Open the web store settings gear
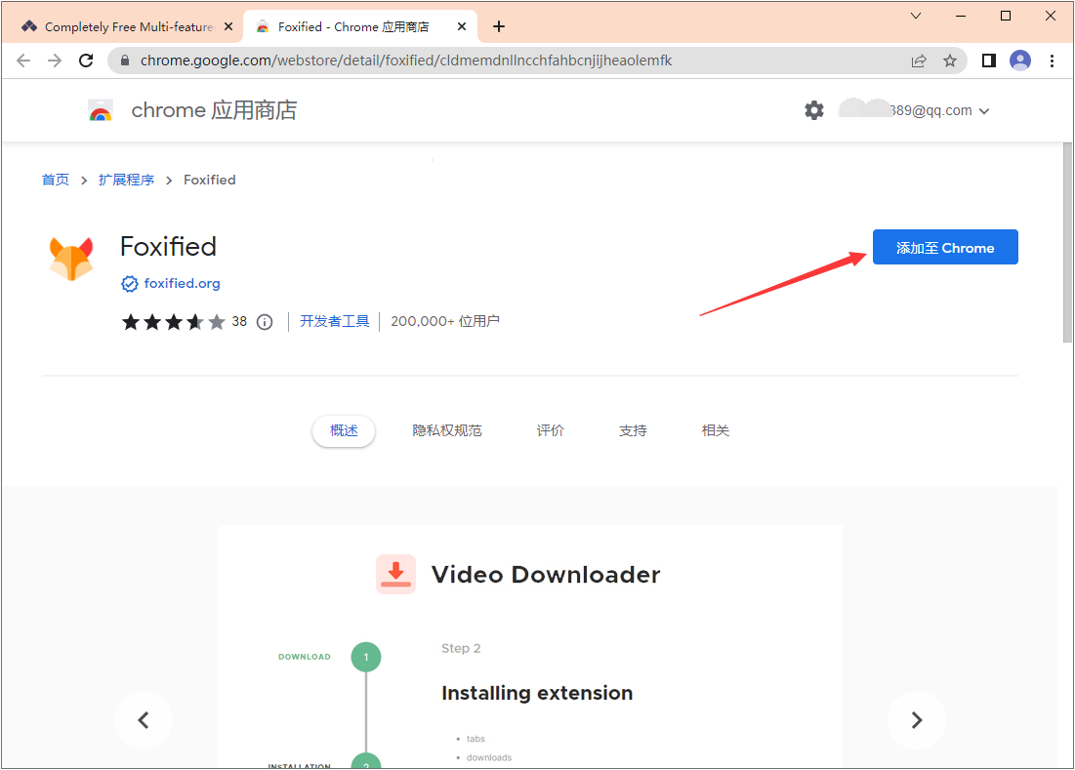Image resolution: width=1075 pixels, height=770 pixels. 813,110
